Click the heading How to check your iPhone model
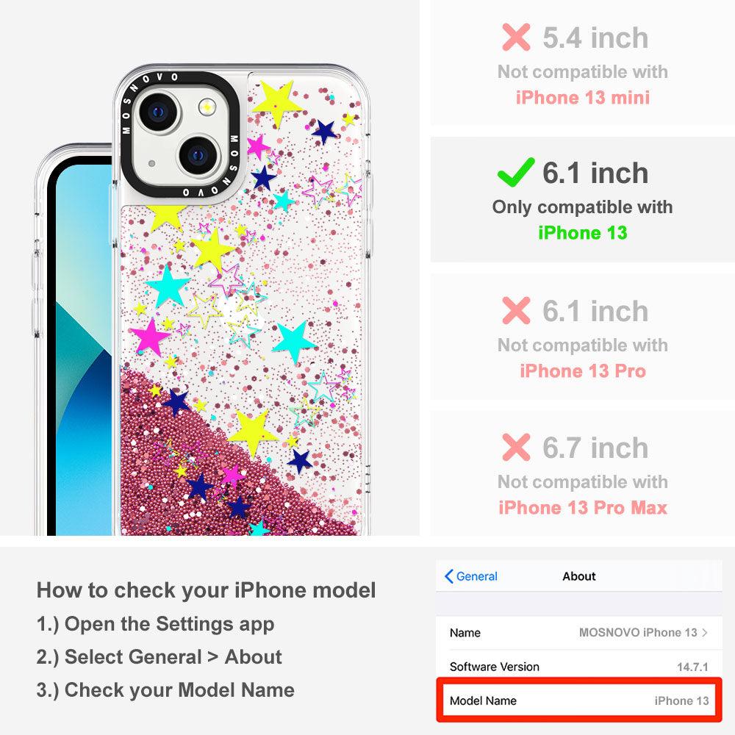 (207, 590)
